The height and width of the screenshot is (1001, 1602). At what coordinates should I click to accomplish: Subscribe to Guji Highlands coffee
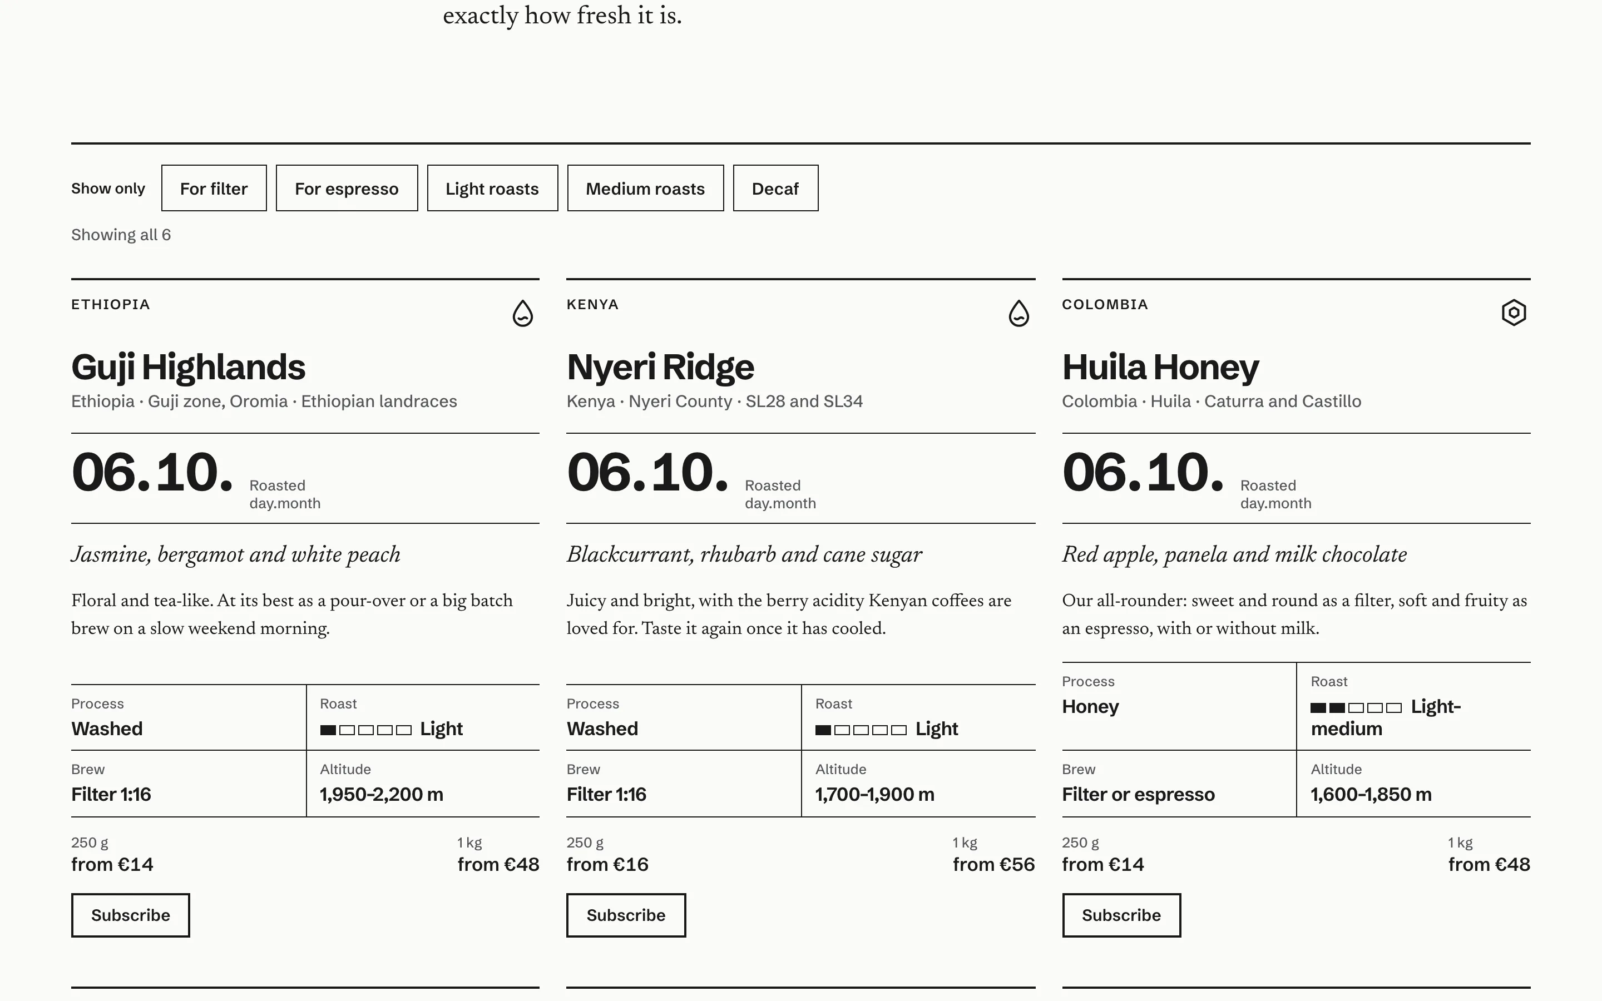130,915
